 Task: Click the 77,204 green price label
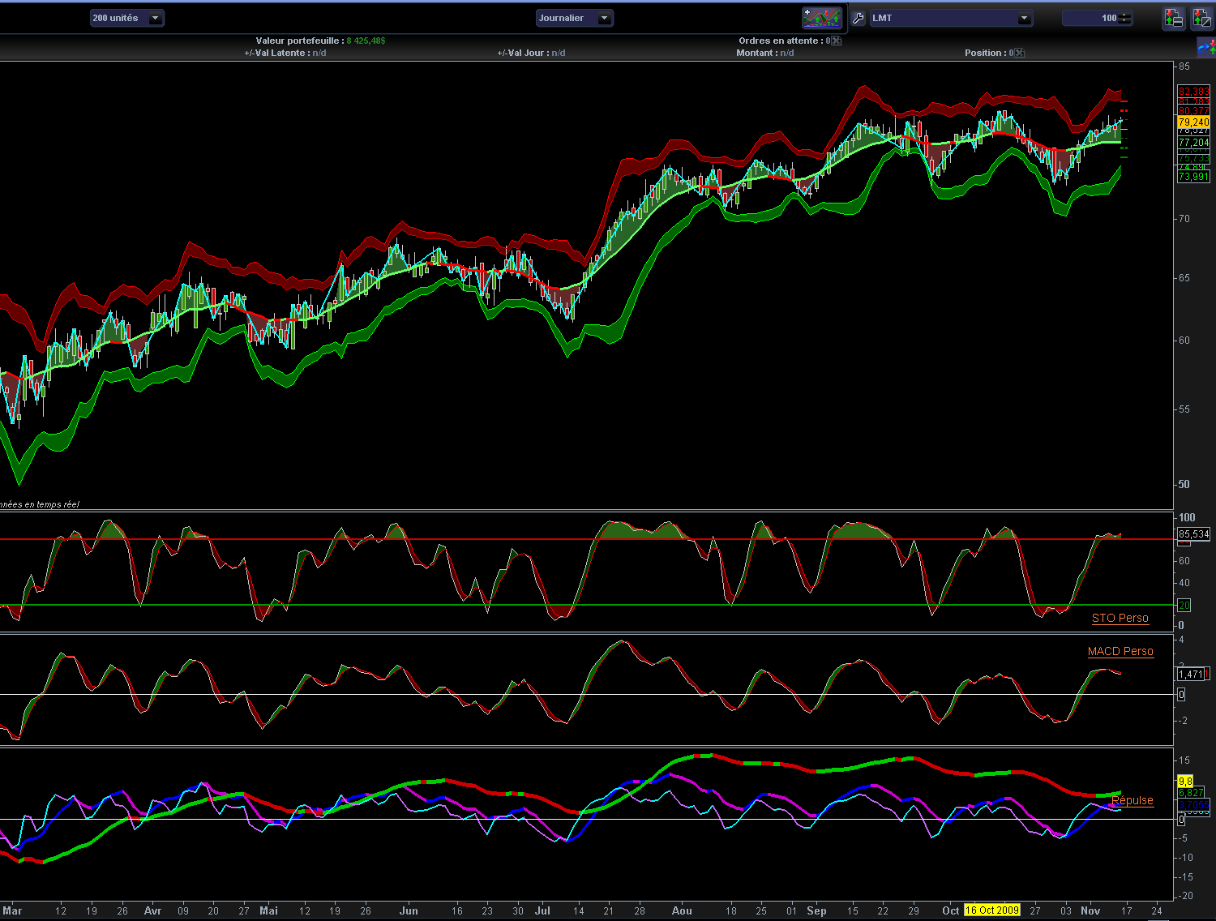pyautogui.click(x=1193, y=143)
